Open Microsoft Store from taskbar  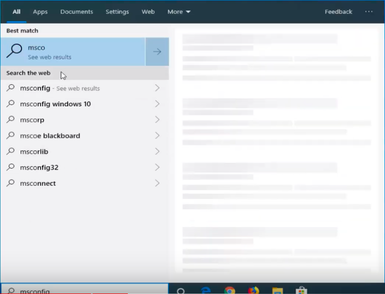pyautogui.click(x=301, y=290)
